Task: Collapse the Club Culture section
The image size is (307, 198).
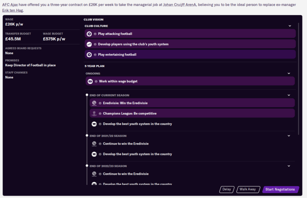Action: tap(290, 26)
